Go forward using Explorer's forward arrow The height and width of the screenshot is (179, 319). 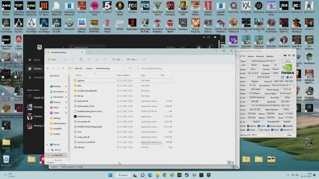pos(53,69)
